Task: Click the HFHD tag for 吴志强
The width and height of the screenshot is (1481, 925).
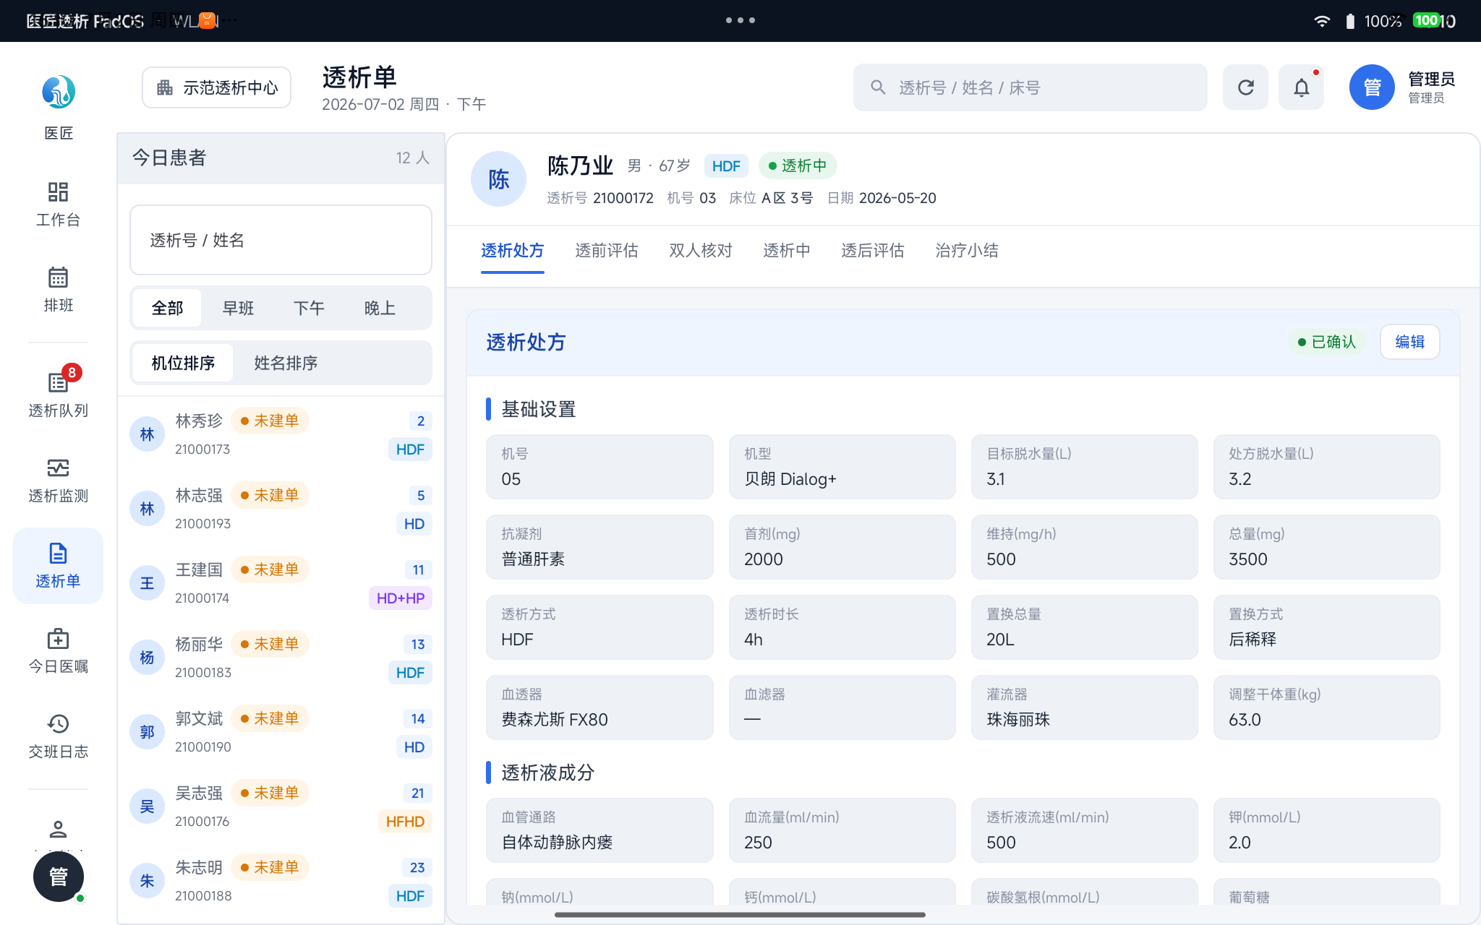Action: pyautogui.click(x=405, y=822)
